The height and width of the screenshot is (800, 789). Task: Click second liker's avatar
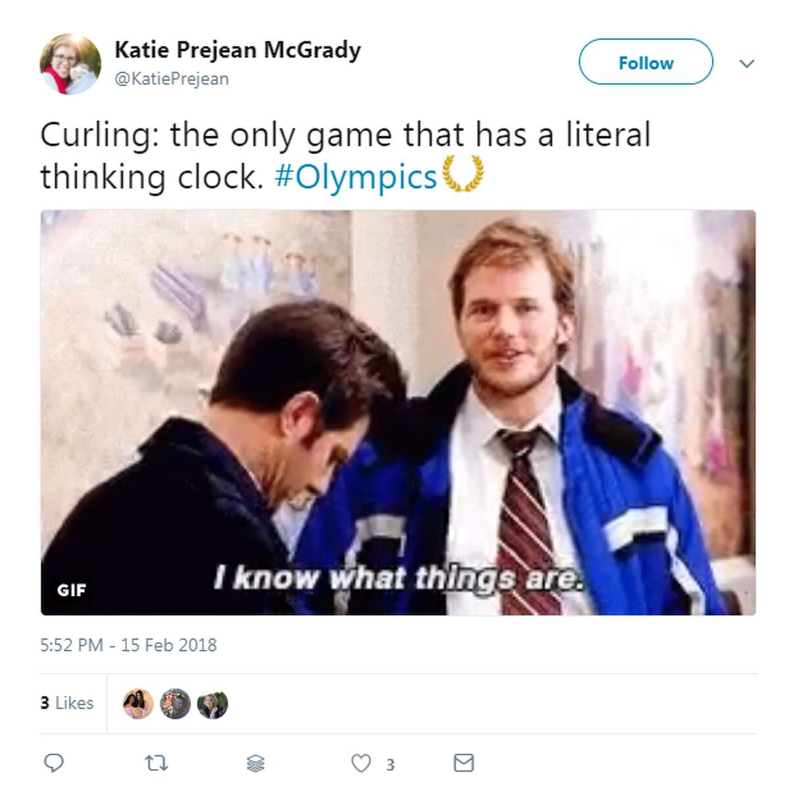[x=175, y=704]
